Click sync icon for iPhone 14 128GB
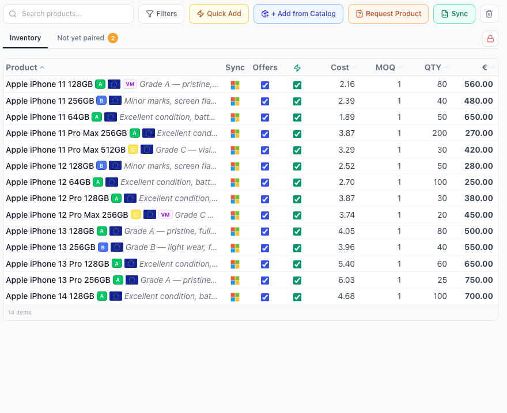The width and height of the screenshot is (507, 413). click(x=235, y=297)
